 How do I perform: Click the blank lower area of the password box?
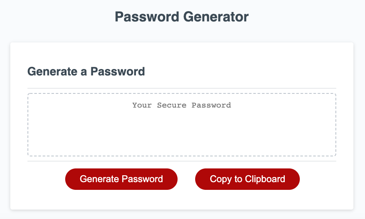(181, 139)
